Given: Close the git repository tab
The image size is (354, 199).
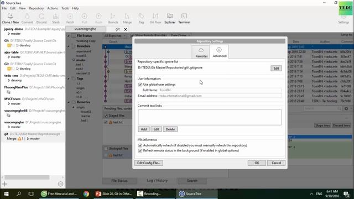Looking at the screenshot, I should pyautogui.click(x=126, y=29).
